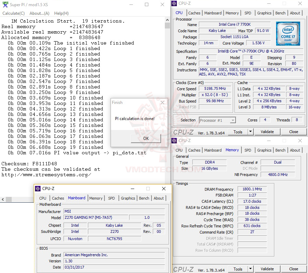Click the Validate button in CPU-Z

[x=267, y=132]
